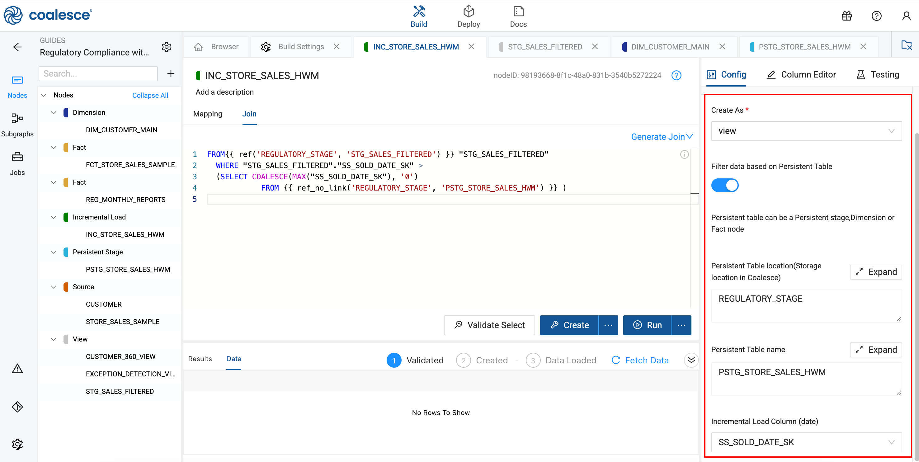
Task: Close the DIM_CUSTOMER_MAIN tab
Action: point(722,47)
